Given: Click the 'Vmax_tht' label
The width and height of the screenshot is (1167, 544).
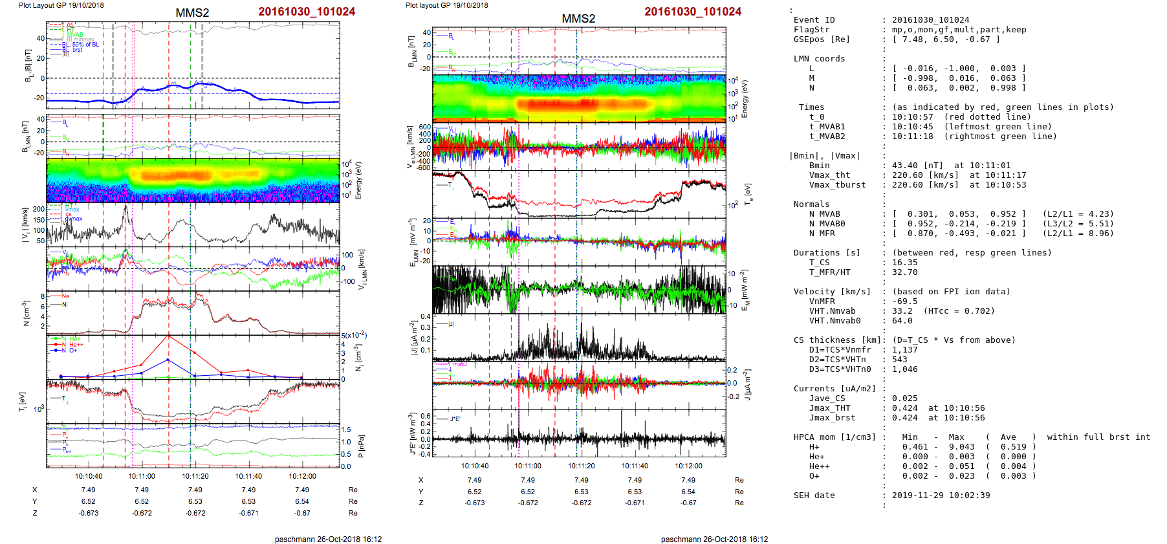Looking at the screenshot, I should pyautogui.click(x=829, y=175).
